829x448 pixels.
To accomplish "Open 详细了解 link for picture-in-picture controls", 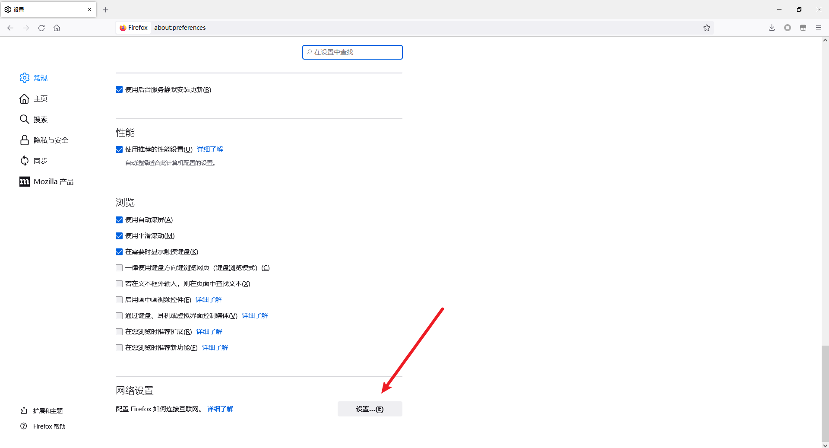I will [x=209, y=299].
